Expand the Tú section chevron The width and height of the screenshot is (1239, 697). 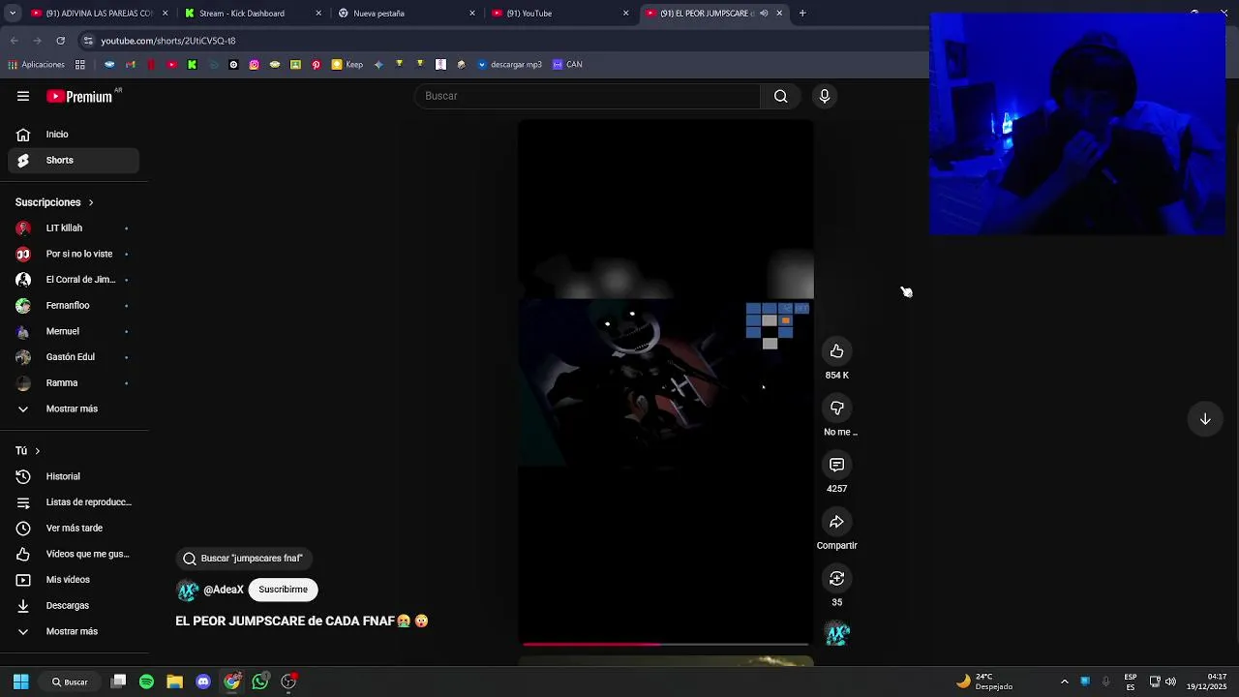pyautogui.click(x=38, y=451)
